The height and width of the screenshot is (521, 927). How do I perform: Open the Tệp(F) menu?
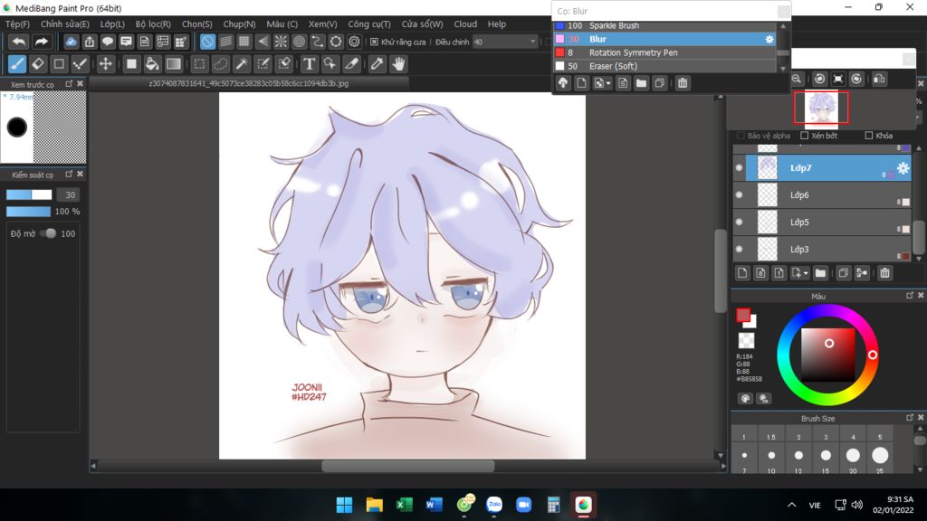[x=17, y=24]
